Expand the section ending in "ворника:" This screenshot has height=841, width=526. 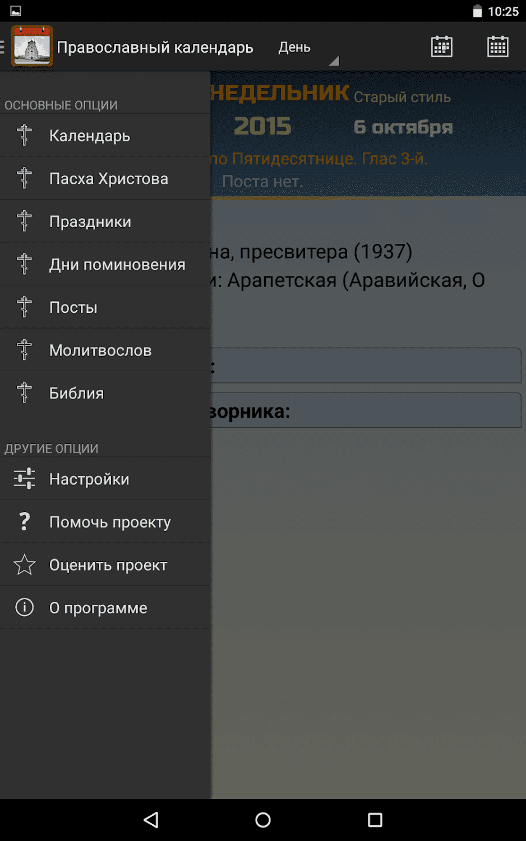tap(366, 411)
